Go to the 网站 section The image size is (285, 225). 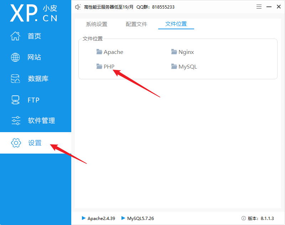34,57
